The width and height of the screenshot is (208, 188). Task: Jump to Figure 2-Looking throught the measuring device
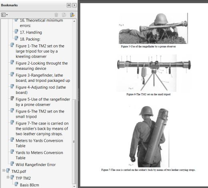coord(42,66)
